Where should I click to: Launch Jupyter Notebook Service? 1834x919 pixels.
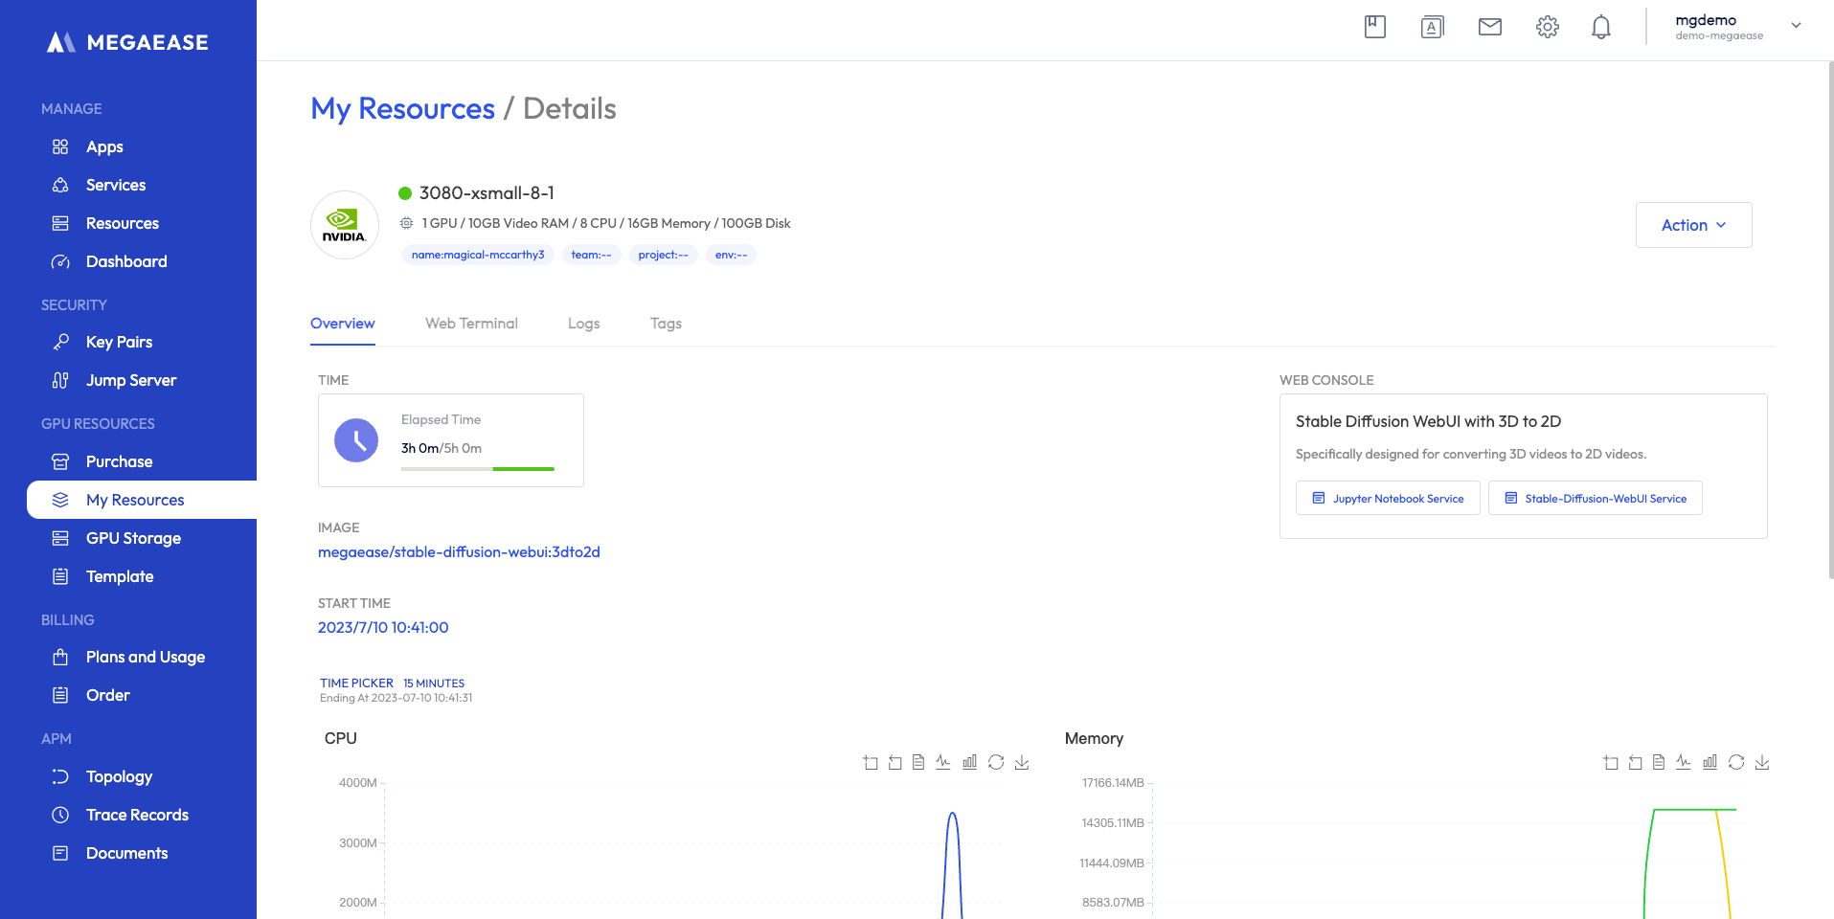[1388, 499]
